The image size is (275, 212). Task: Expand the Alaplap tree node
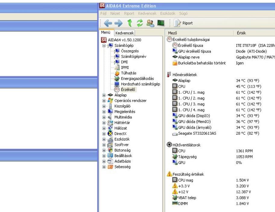[x=104, y=95]
